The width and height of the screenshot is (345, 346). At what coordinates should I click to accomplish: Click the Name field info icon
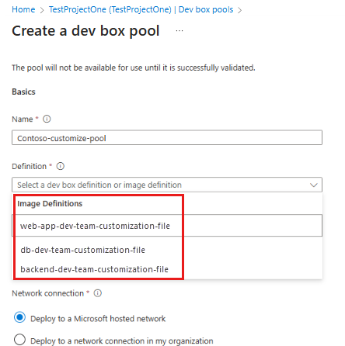(47, 119)
